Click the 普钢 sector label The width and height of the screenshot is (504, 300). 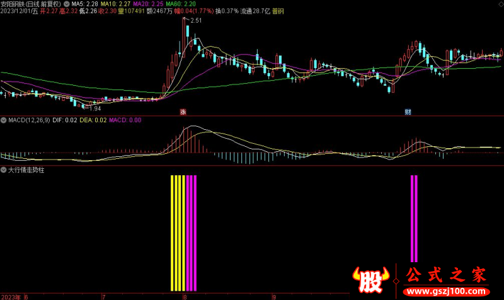pyautogui.click(x=277, y=11)
